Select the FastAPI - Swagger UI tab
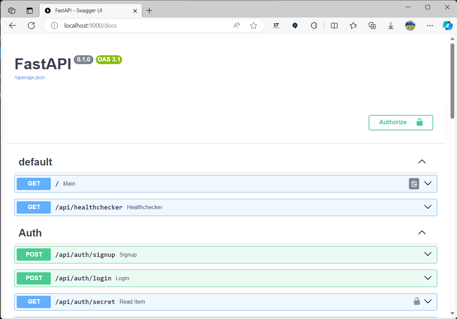Viewport: 457px width, 319px height. coord(91,11)
